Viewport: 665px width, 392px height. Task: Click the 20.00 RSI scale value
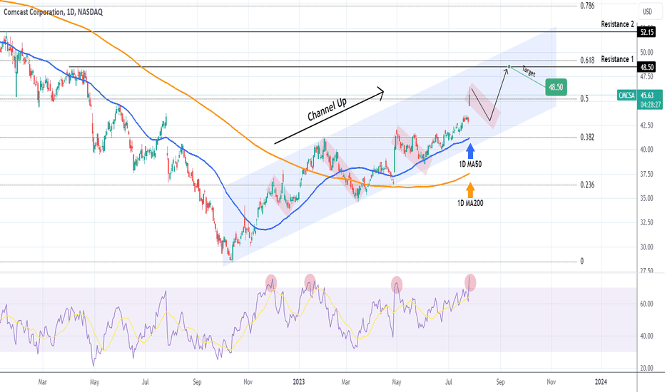pos(646,368)
